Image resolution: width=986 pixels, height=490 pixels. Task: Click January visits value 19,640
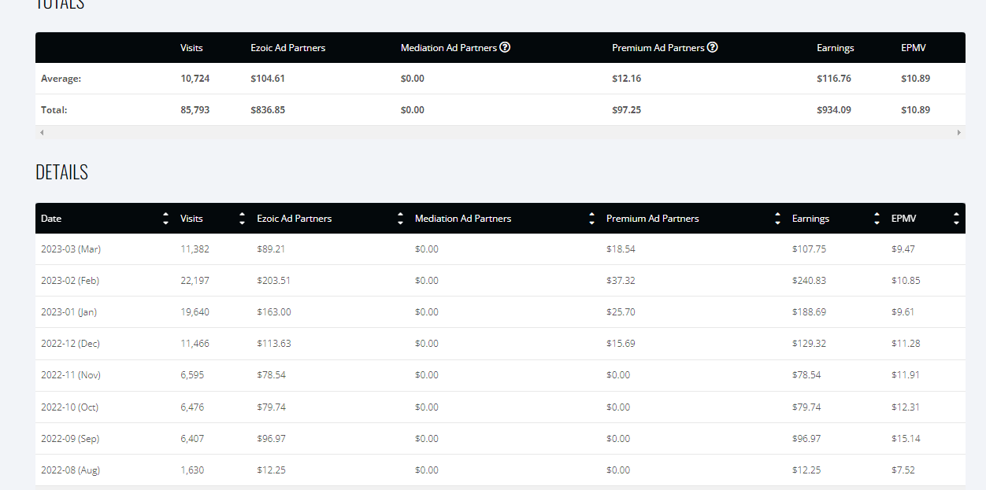(195, 311)
